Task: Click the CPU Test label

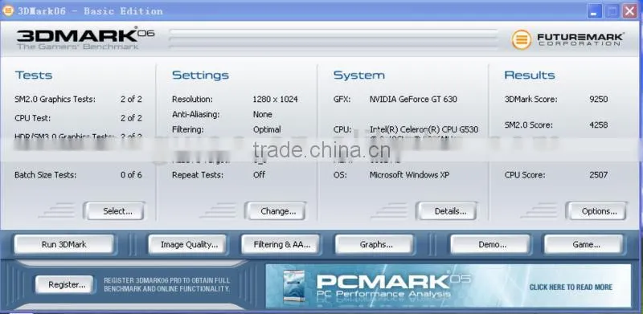Action: point(32,118)
